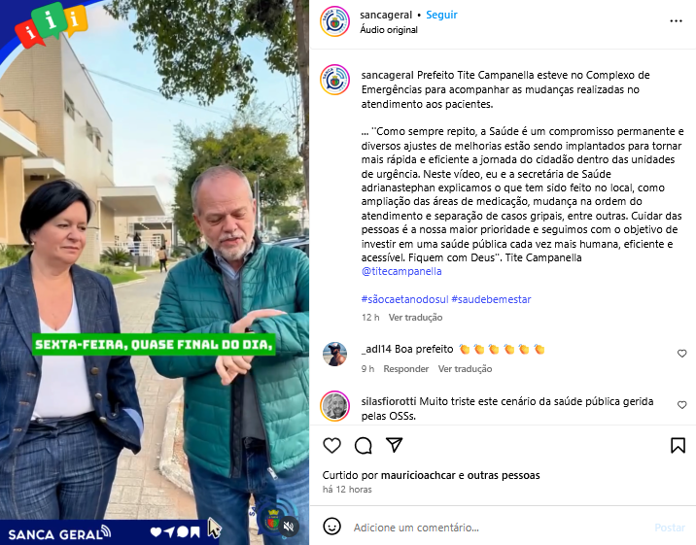
Task: Like the silasfiorotti comment
Action: 681,405
